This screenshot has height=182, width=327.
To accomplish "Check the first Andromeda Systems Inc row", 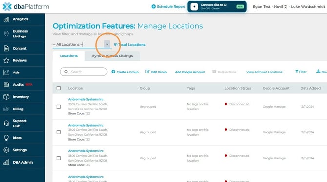I will point(59,107).
